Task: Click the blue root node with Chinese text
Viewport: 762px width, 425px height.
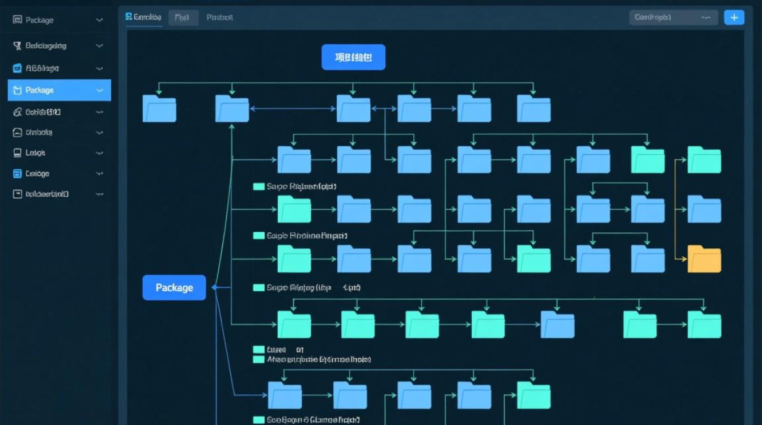Action: [353, 57]
